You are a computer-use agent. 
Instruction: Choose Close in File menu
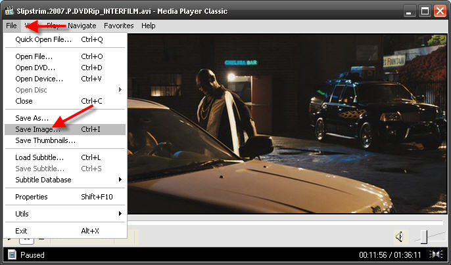[65, 101]
